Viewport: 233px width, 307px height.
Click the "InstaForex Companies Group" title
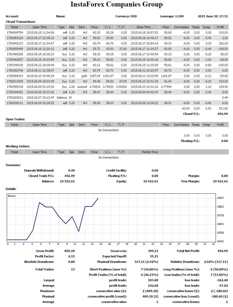pos(116,4)
